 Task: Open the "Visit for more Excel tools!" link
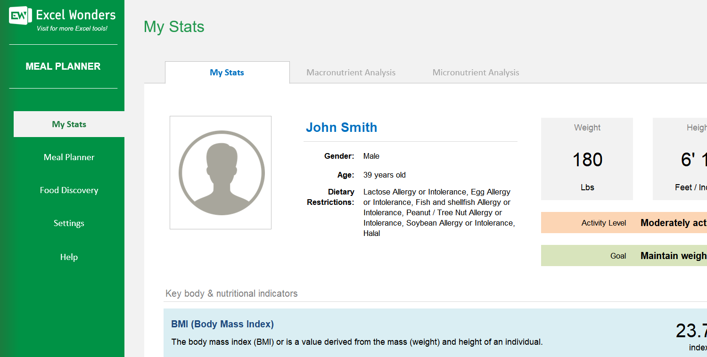pos(72,29)
